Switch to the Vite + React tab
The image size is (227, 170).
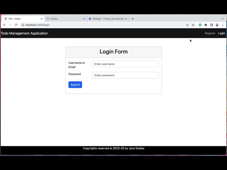pos(23,19)
